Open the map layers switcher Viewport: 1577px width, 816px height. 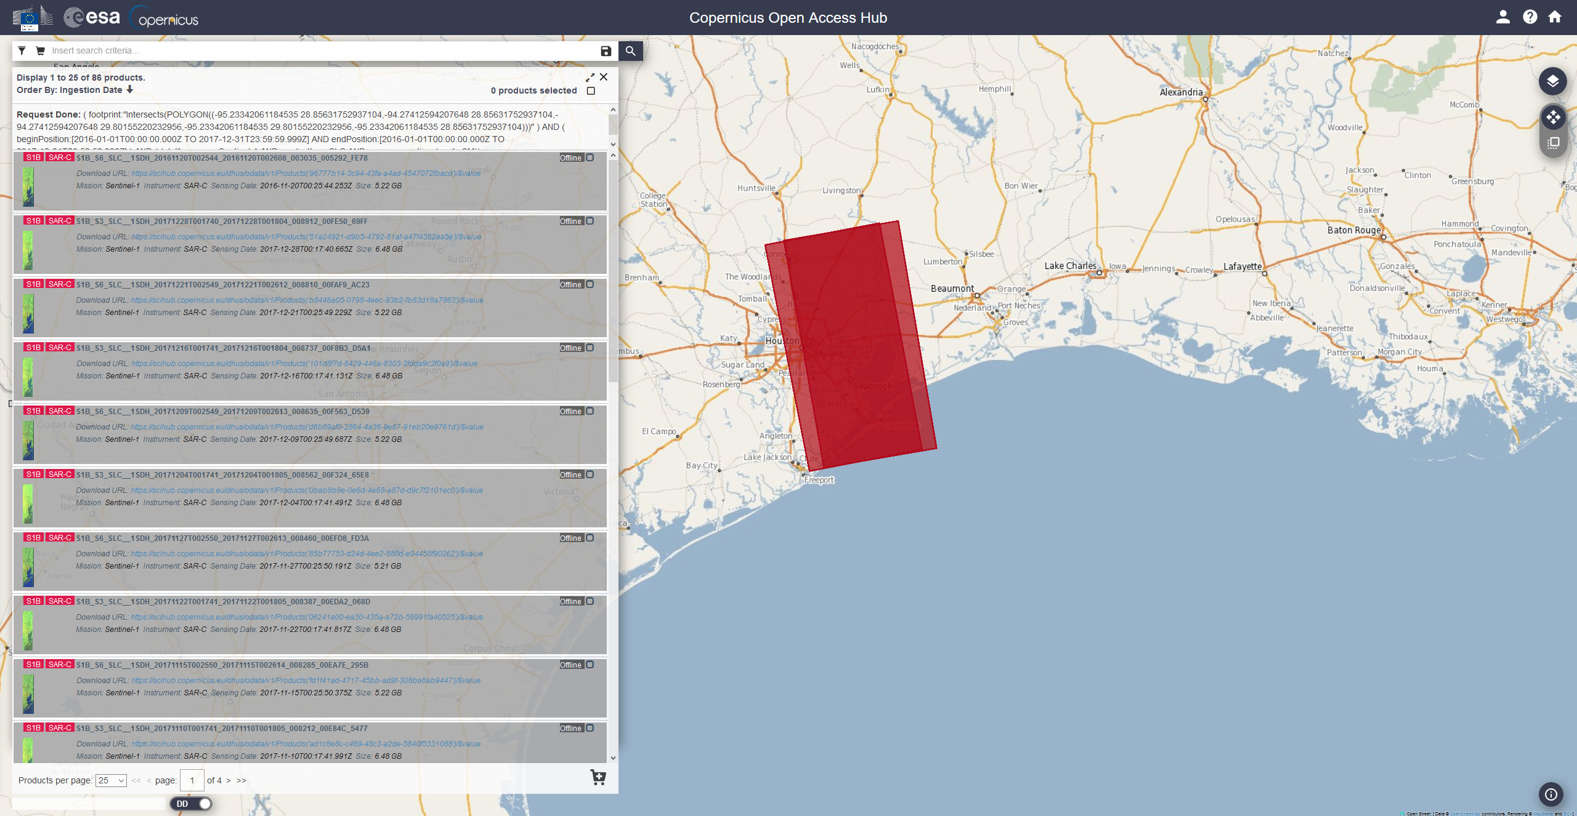1552,81
